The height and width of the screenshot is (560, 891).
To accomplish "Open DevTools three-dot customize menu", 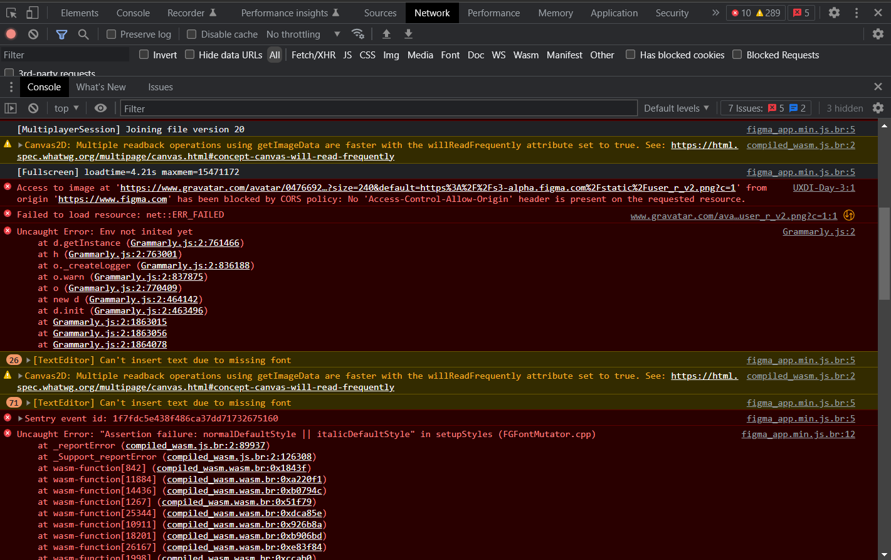I will pyautogui.click(x=857, y=13).
